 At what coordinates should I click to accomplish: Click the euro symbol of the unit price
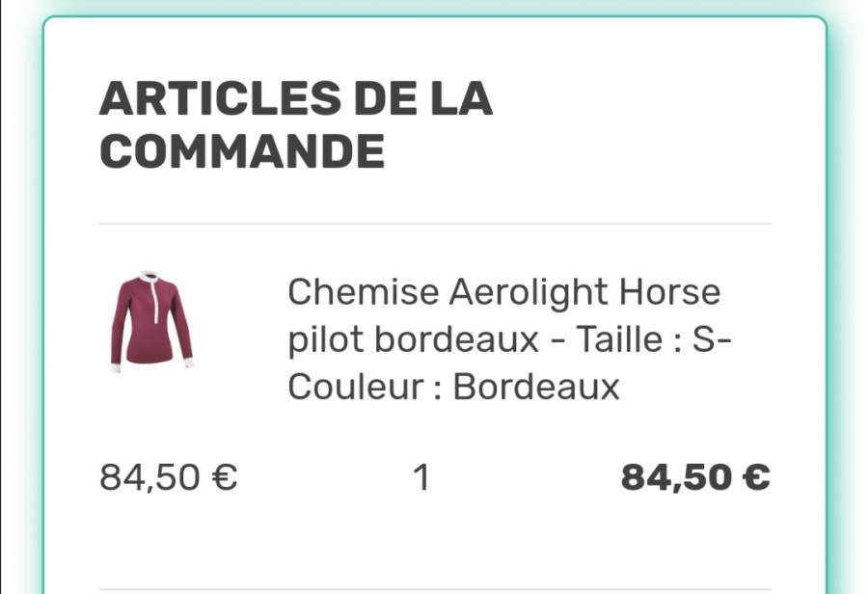point(224,477)
